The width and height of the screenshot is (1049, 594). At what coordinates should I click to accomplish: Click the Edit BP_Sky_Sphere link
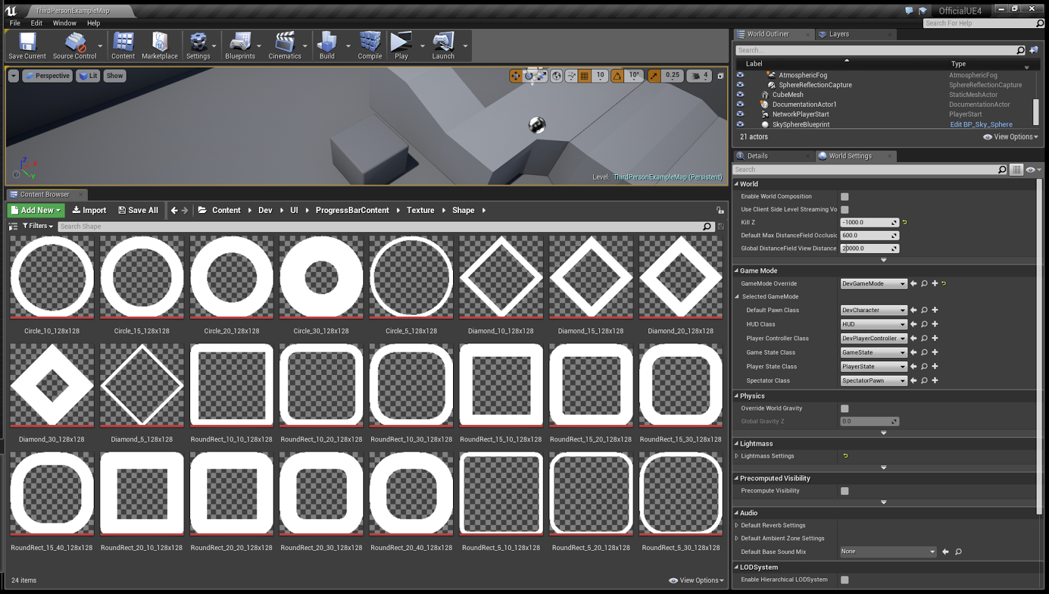coord(980,124)
